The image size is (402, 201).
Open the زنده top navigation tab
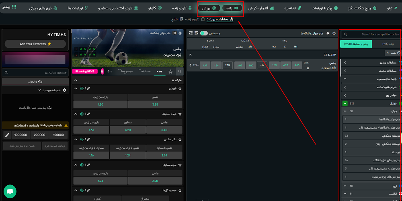pos(232,8)
